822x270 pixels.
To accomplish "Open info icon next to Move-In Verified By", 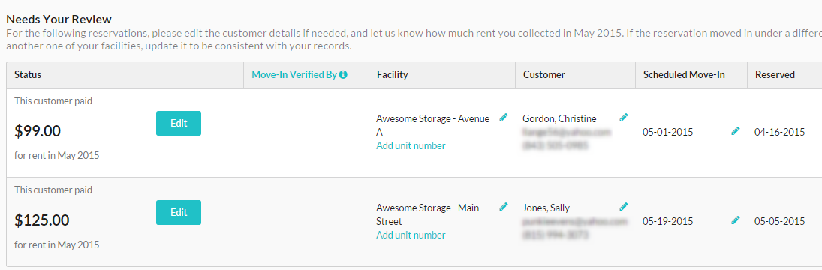I will pyautogui.click(x=343, y=75).
